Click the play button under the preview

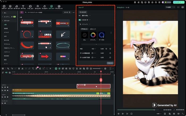pyautogui.click(x=127, y=114)
